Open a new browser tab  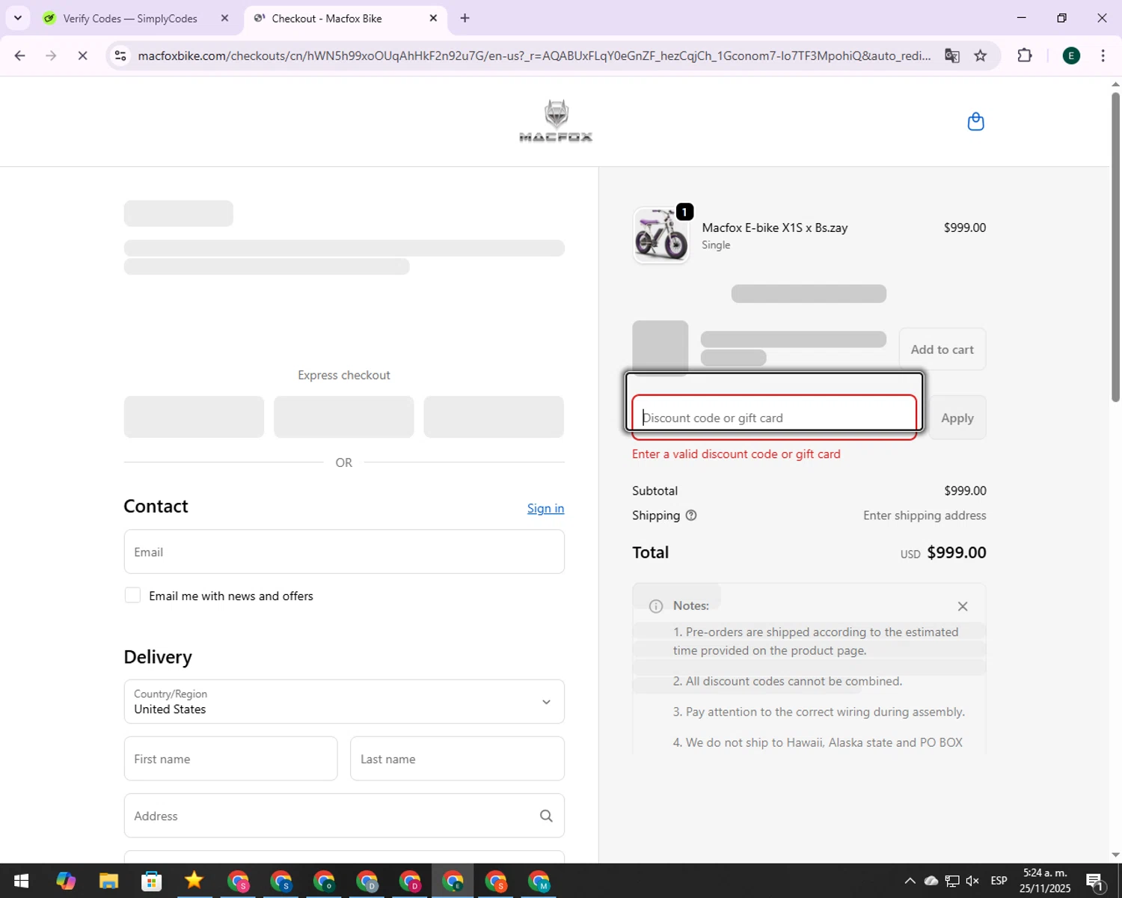point(465,18)
